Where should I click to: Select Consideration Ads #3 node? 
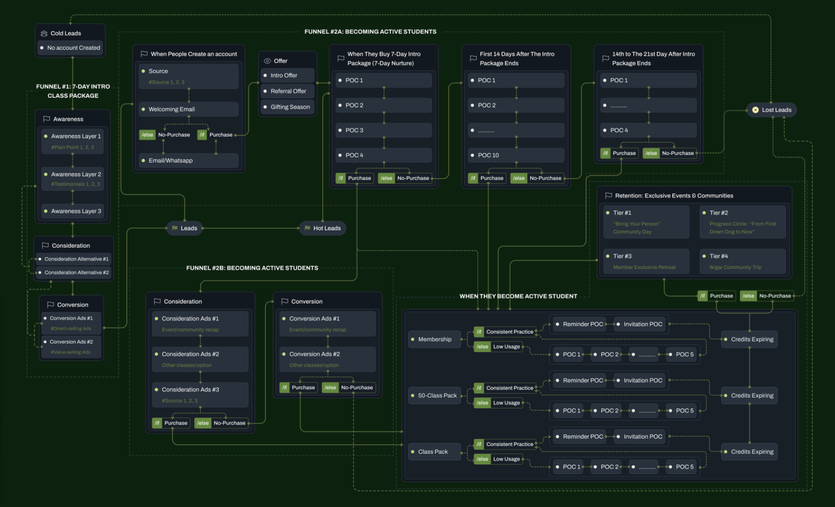pyautogui.click(x=200, y=395)
